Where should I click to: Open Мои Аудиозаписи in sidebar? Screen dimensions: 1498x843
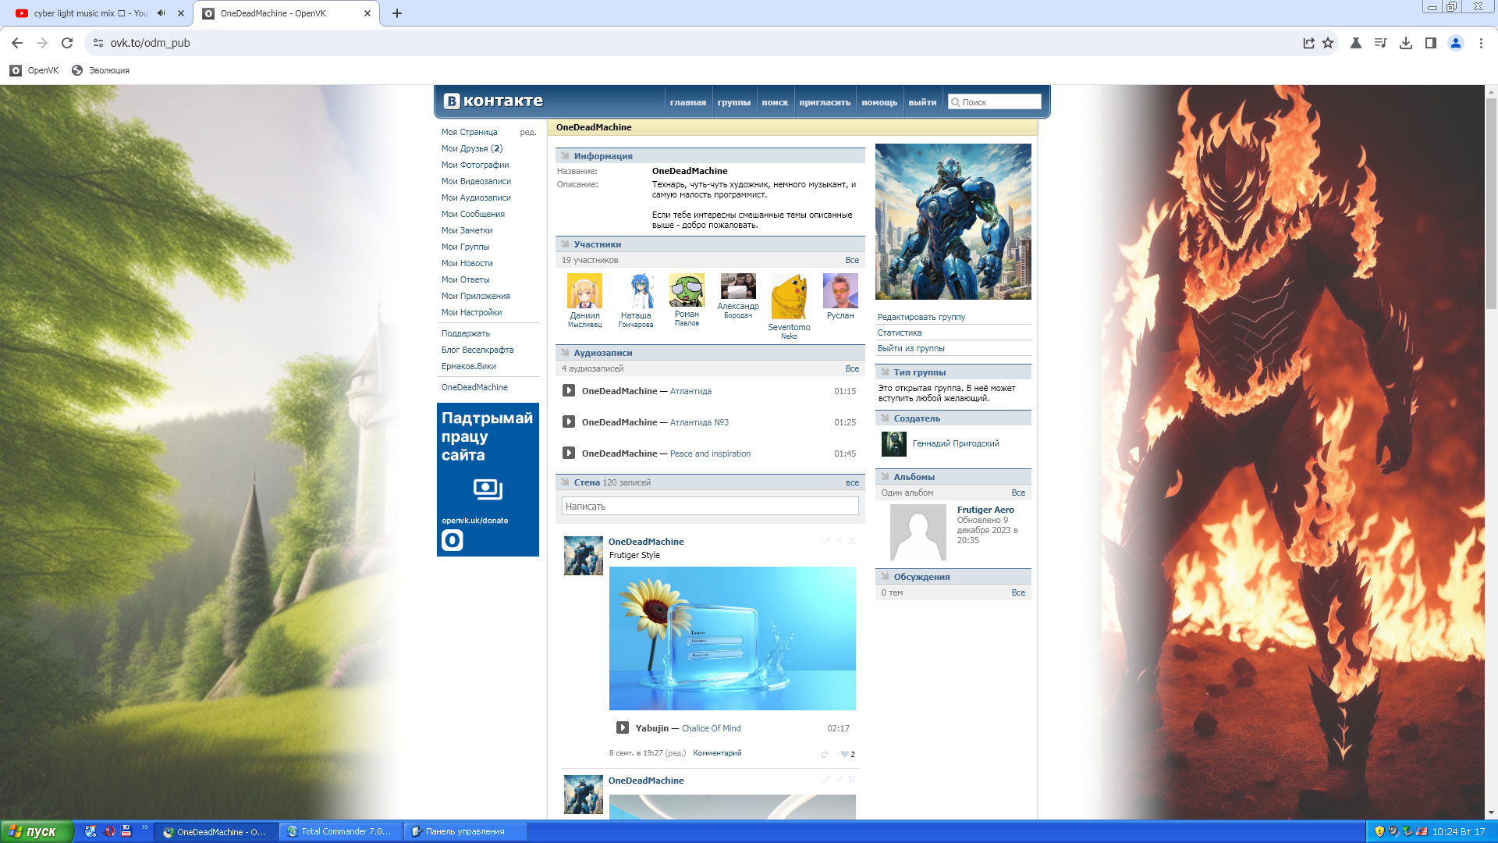click(475, 197)
